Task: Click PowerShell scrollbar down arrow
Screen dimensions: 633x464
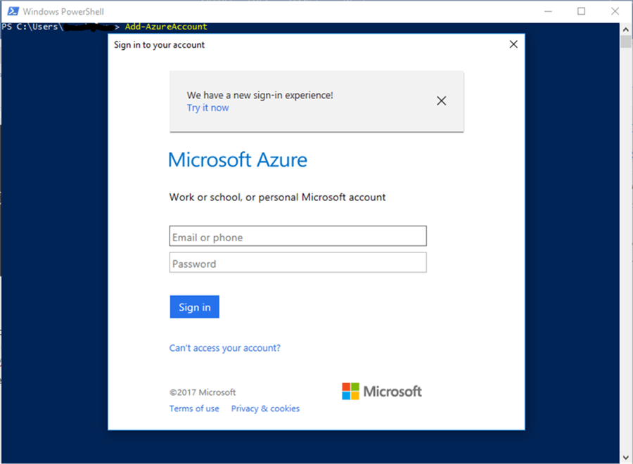Action: 626,458
